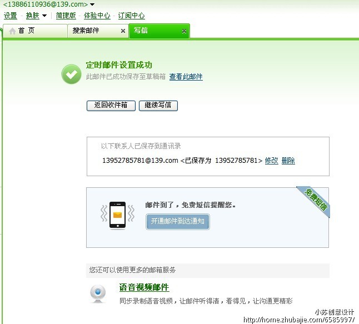Click the home icon on 首页 tab
The height and width of the screenshot is (324, 359).
(12, 31)
